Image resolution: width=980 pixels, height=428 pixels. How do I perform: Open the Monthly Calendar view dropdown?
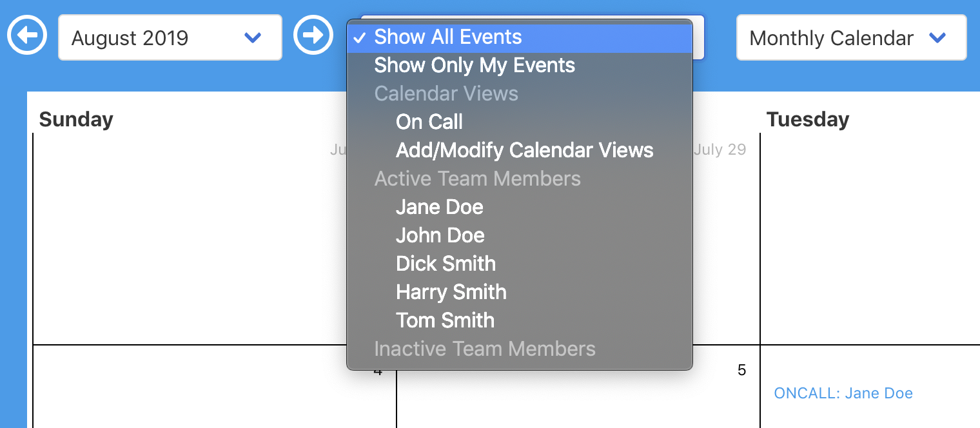pos(850,38)
